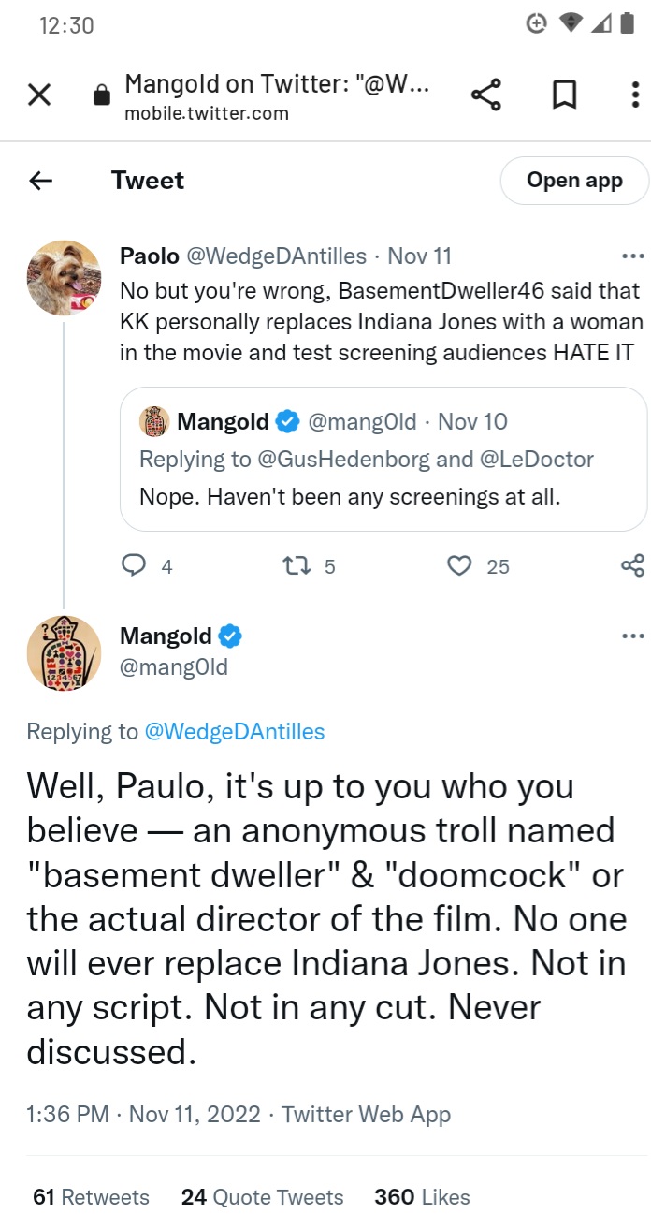This screenshot has height=1229, width=651.
Task: Expand more options on Mangold's tweet
Action: [x=632, y=636]
